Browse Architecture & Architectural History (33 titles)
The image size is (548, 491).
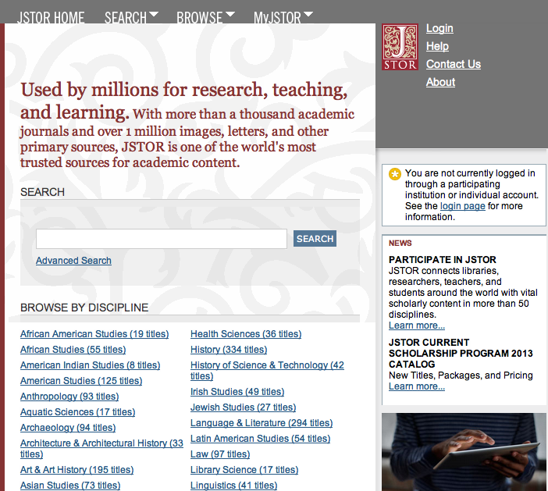click(x=101, y=448)
